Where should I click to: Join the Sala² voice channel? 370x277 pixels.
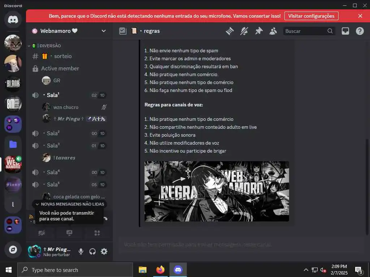69,133
